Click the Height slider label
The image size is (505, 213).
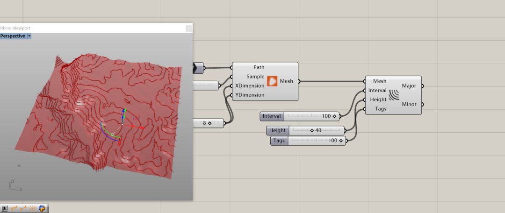[x=278, y=130]
